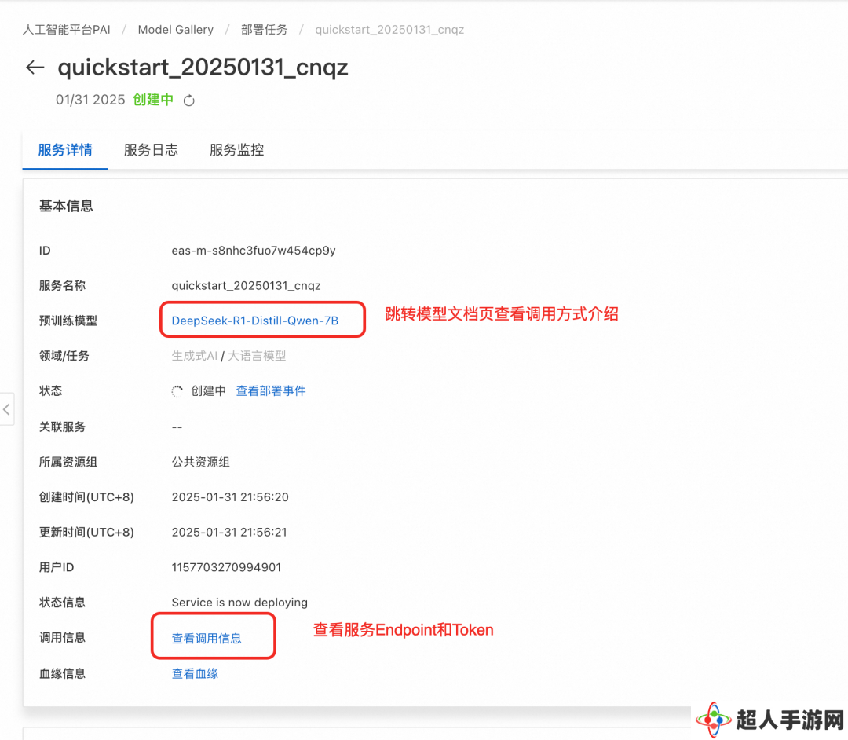Click the update time 2025-01-31 21:56:21
This screenshot has height=740, width=848.
click(229, 533)
